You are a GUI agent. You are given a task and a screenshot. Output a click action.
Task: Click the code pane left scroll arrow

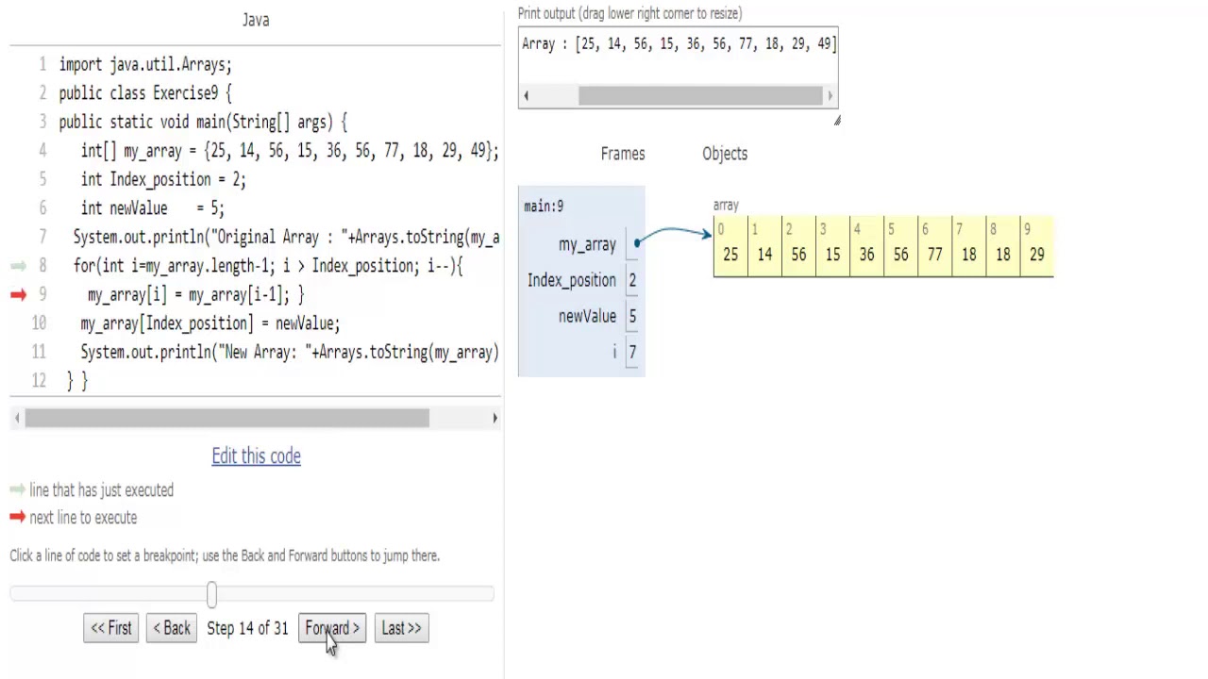pyautogui.click(x=17, y=418)
